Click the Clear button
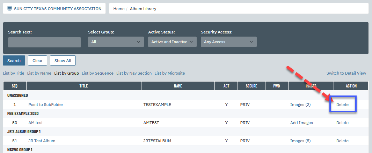 click(37, 60)
